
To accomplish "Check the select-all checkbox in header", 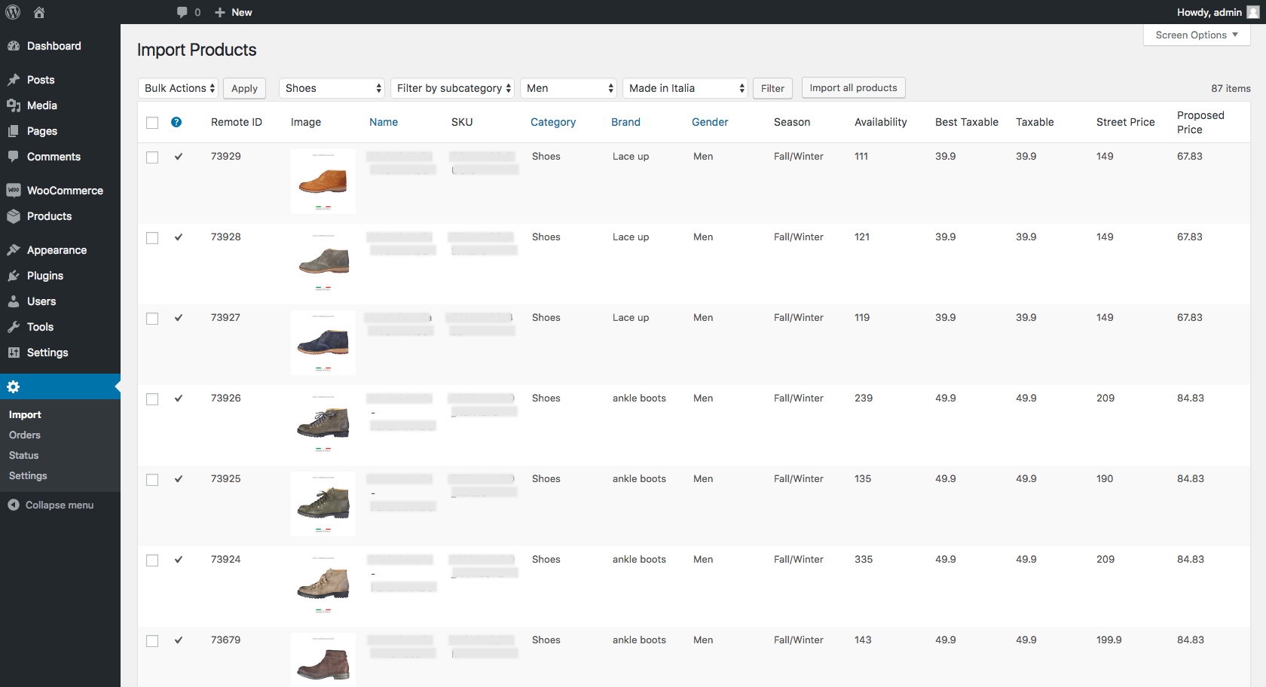I will [152, 122].
